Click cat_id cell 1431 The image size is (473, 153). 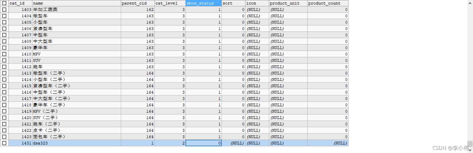[20, 143]
